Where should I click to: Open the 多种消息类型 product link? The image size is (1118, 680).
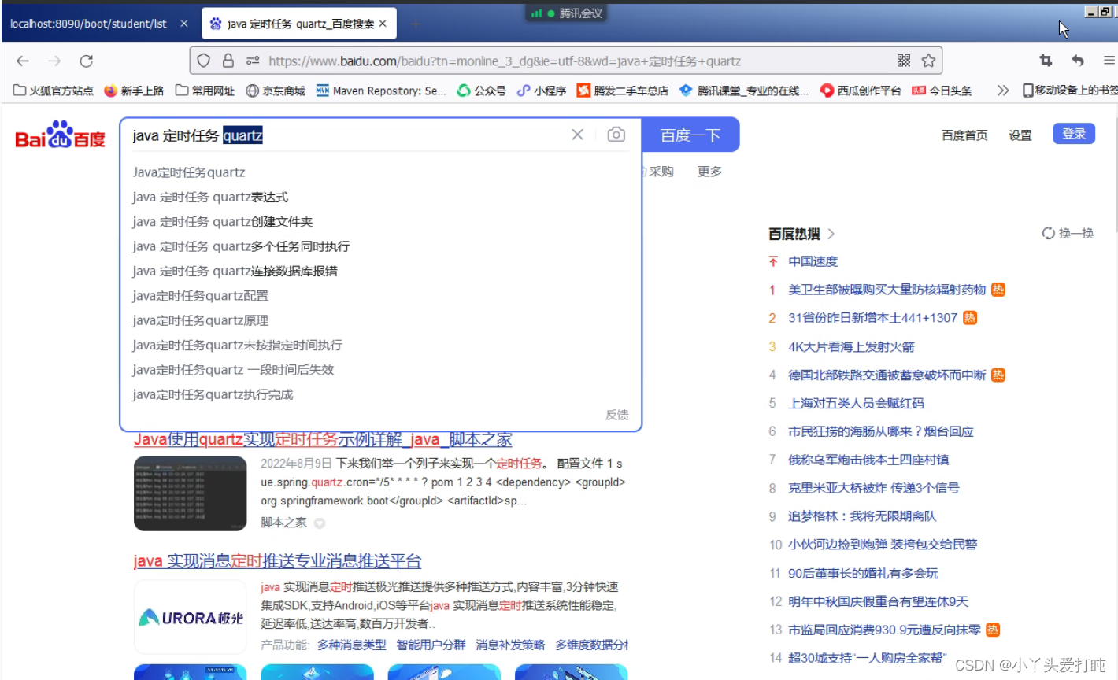pyautogui.click(x=352, y=645)
